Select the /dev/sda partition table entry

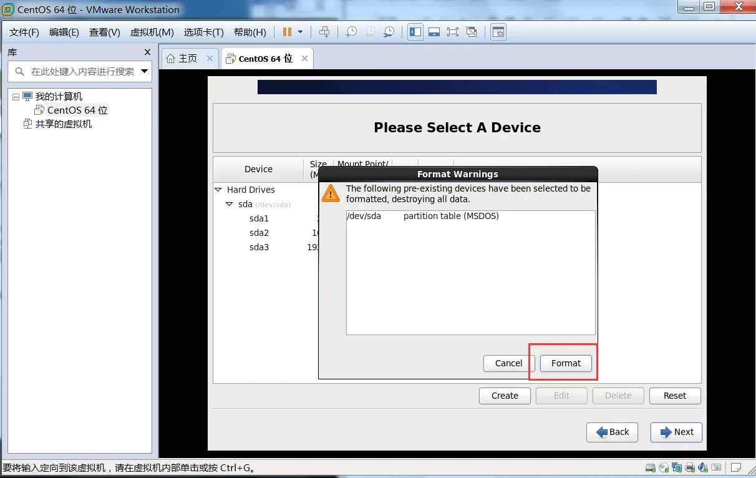click(x=470, y=217)
